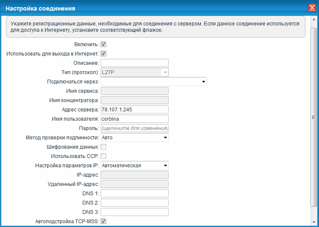
Task: Expand Настройка параметров IP dropdown
Action: point(134,166)
